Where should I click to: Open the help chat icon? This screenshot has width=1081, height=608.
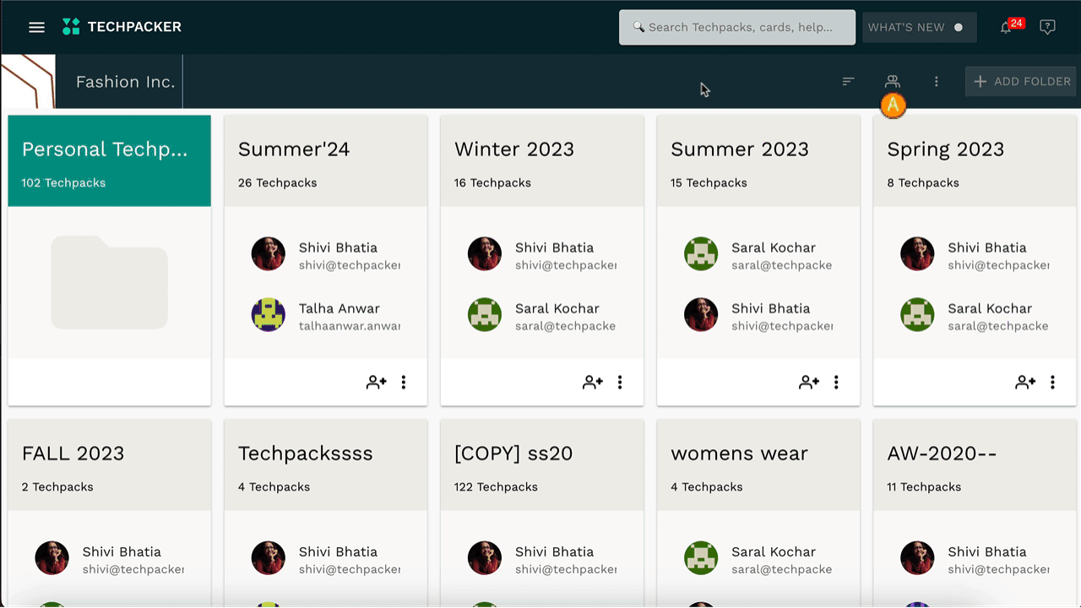(1047, 27)
